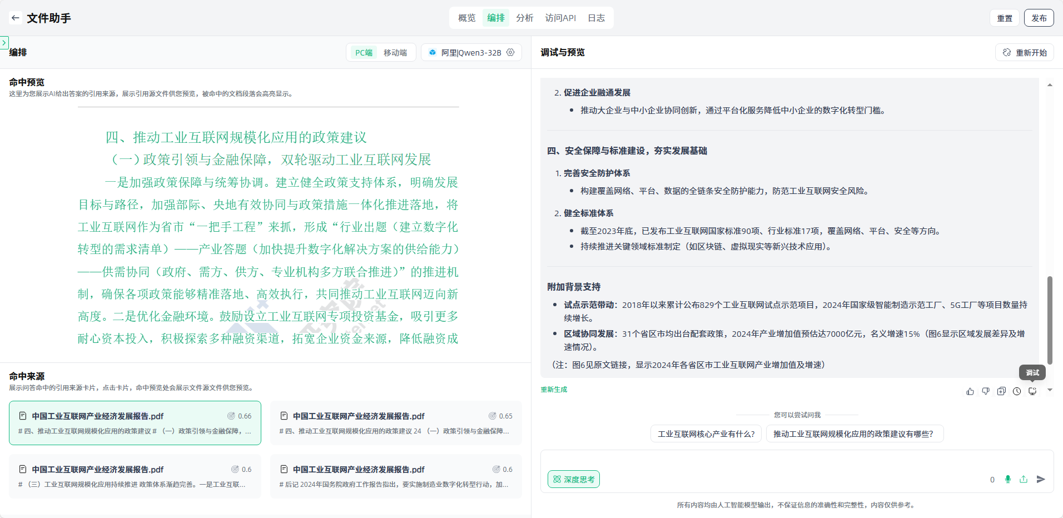This screenshot has width=1063, height=518.
Task: Open model settings gear next to Qwen3-32B
Action: (x=510, y=52)
